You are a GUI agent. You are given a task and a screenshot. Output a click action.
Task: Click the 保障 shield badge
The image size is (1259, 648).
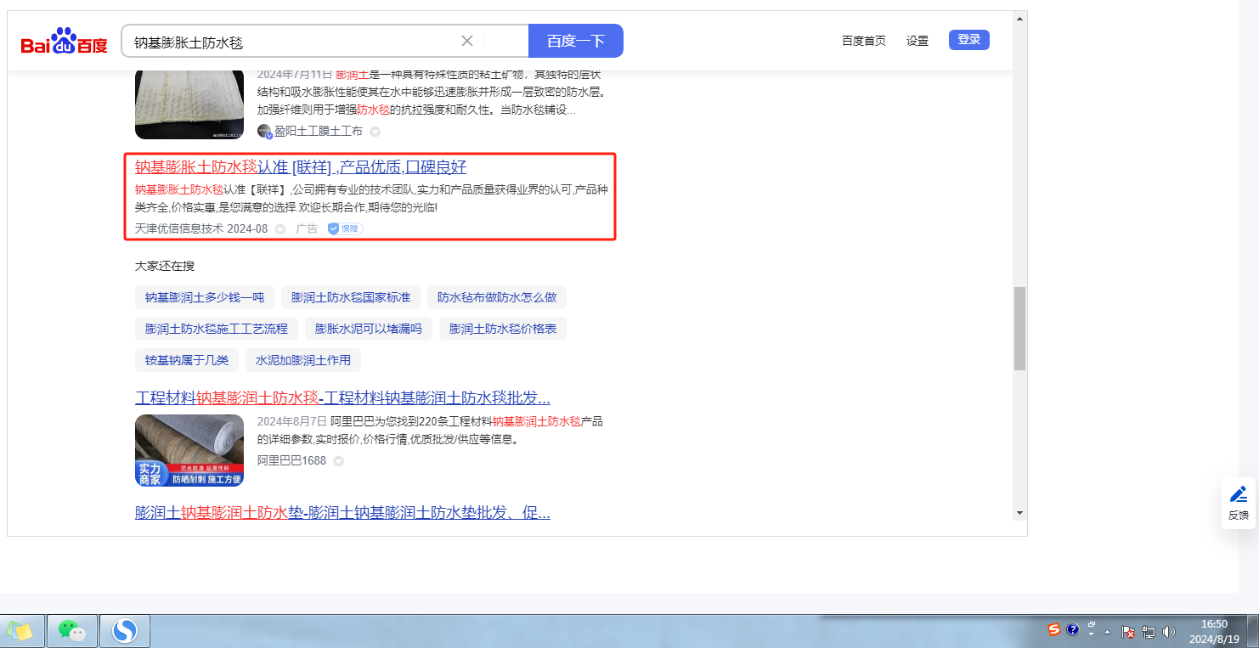coord(346,228)
